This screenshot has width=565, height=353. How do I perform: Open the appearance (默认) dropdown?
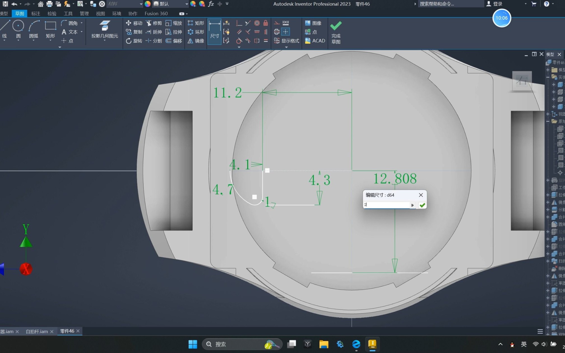click(x=187, y=4)
